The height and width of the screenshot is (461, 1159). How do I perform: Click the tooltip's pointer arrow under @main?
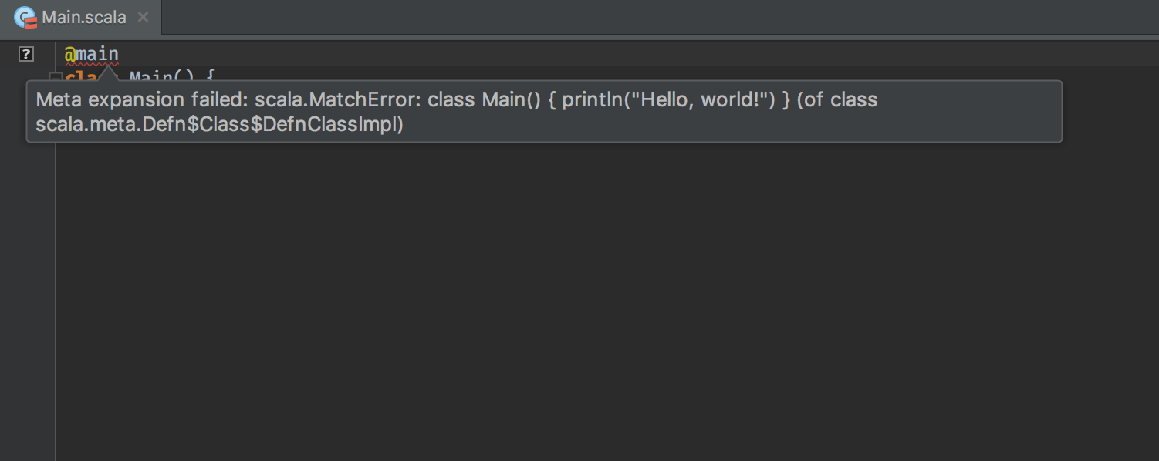coord(108,75)
